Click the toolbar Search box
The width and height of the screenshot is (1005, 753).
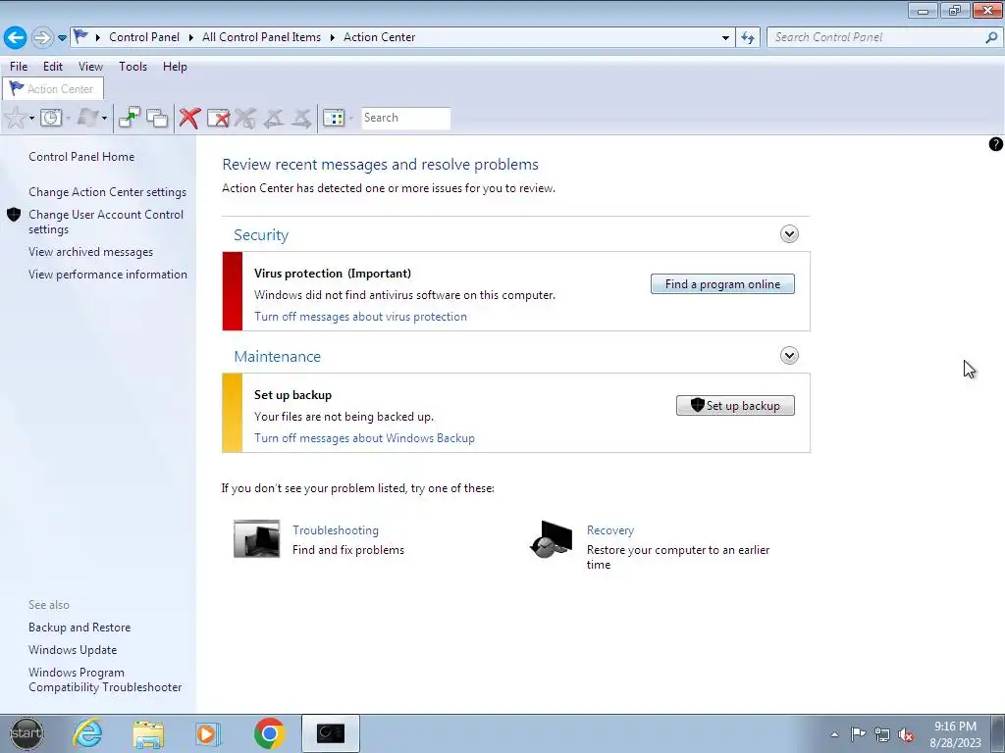click(405, 118)
